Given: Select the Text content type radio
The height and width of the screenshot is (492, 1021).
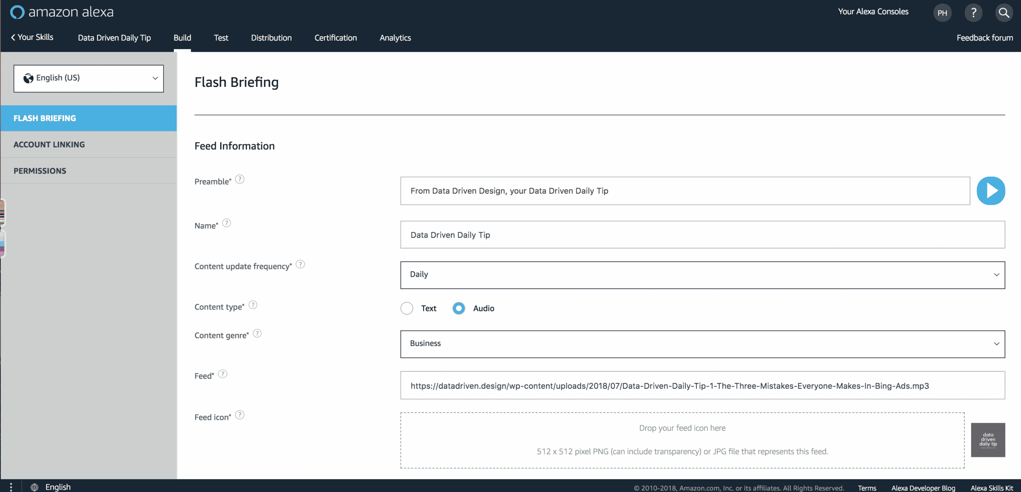Looking at the screenshot, I should (x=407, y=308).
